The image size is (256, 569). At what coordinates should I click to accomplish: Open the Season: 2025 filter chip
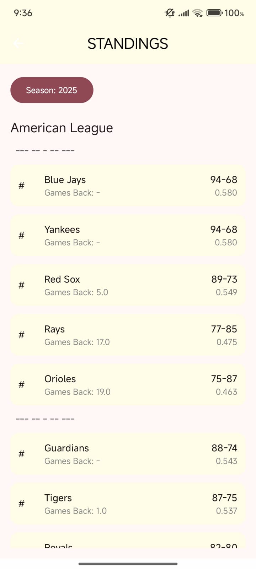point(52,90)
